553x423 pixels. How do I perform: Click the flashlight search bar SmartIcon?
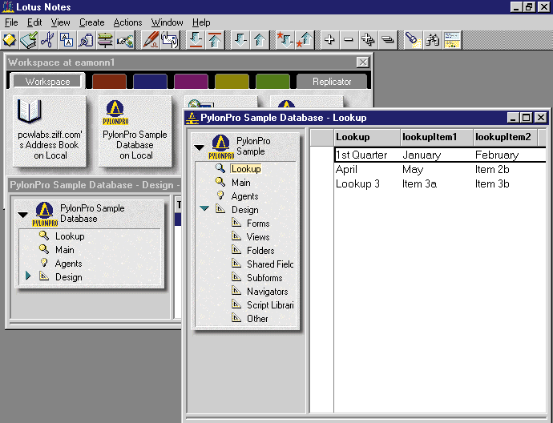[x=413, y=39]
